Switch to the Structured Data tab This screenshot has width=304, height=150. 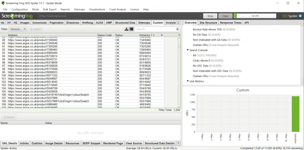[125, 23]
